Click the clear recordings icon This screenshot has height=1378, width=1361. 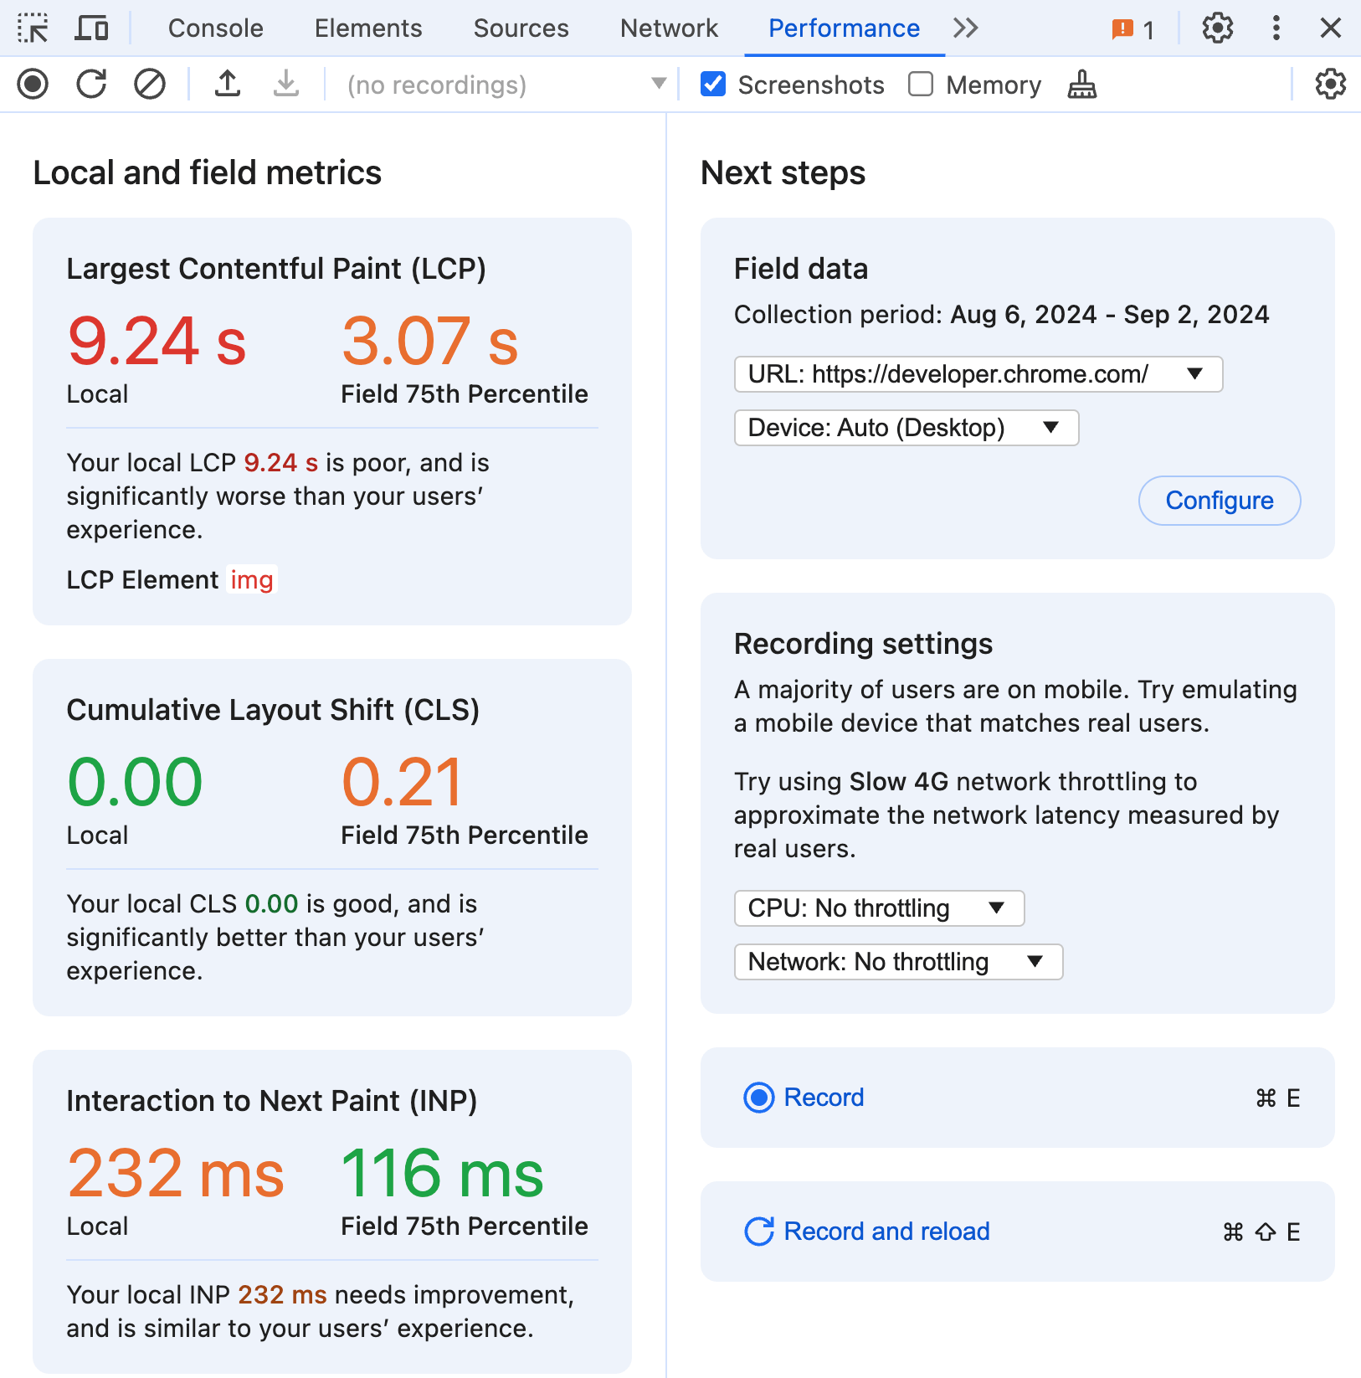150,84
